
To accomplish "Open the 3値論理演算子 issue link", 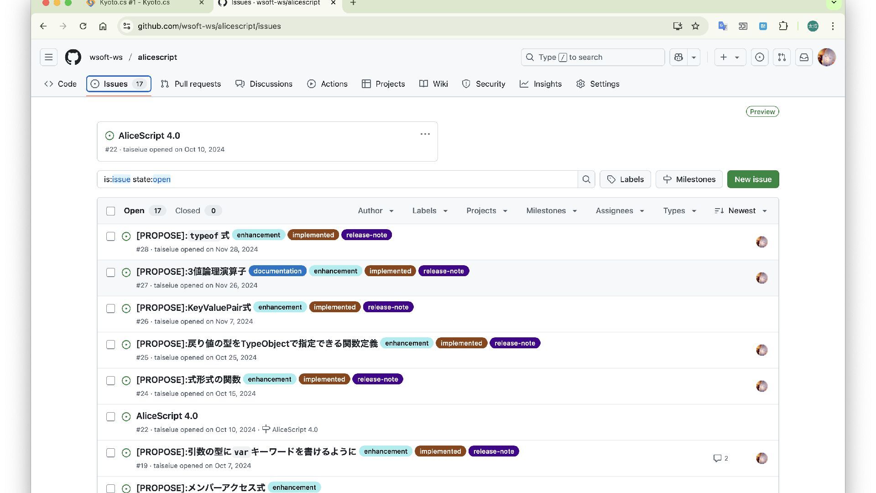I will pyautogui.click(x=191, y=272).
